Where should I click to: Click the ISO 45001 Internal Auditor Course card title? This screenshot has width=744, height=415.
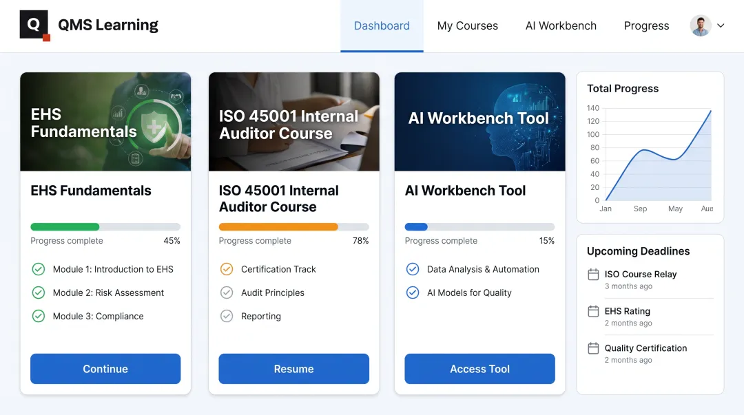point(278,199)
